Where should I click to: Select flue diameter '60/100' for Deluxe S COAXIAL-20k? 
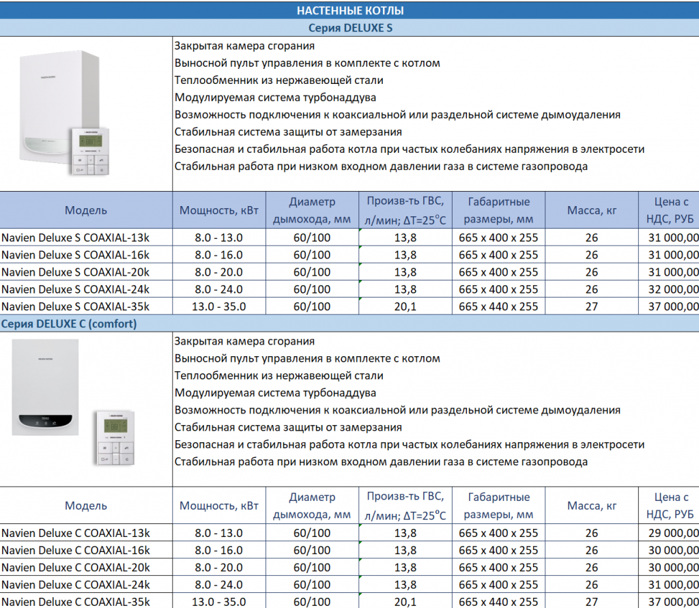click(312, 272)
